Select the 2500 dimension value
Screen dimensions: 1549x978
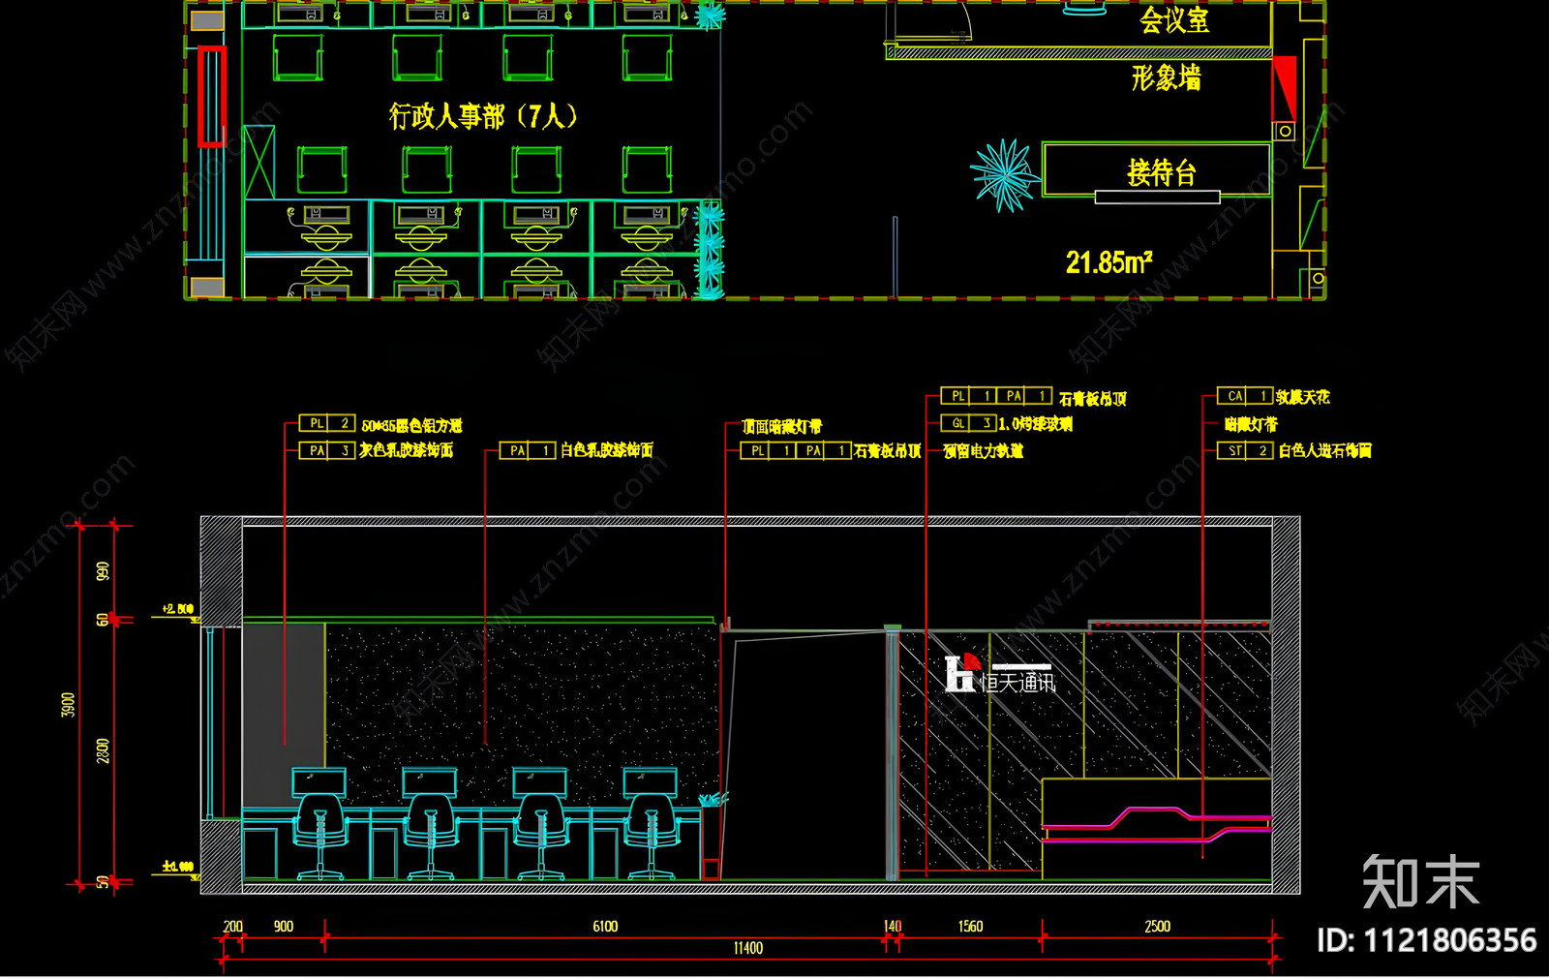tap(1158, 927)
